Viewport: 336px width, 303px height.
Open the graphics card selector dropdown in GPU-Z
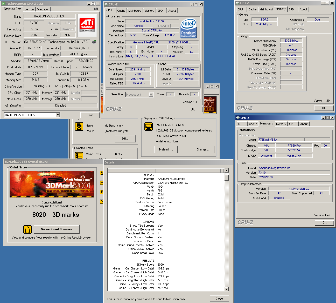tap(58, 115)
